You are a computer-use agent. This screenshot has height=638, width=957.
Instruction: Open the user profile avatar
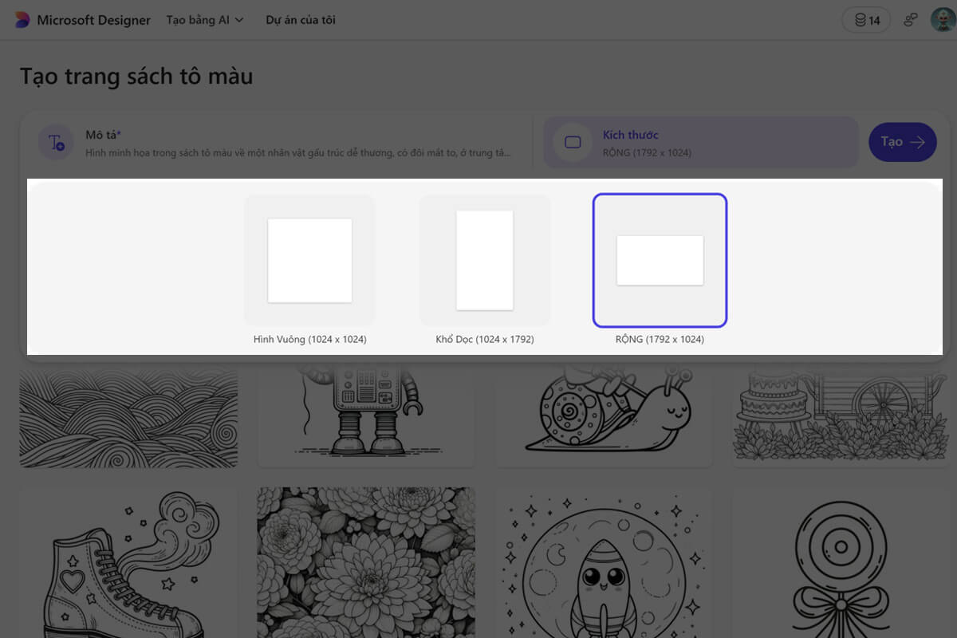pos(942,21)
